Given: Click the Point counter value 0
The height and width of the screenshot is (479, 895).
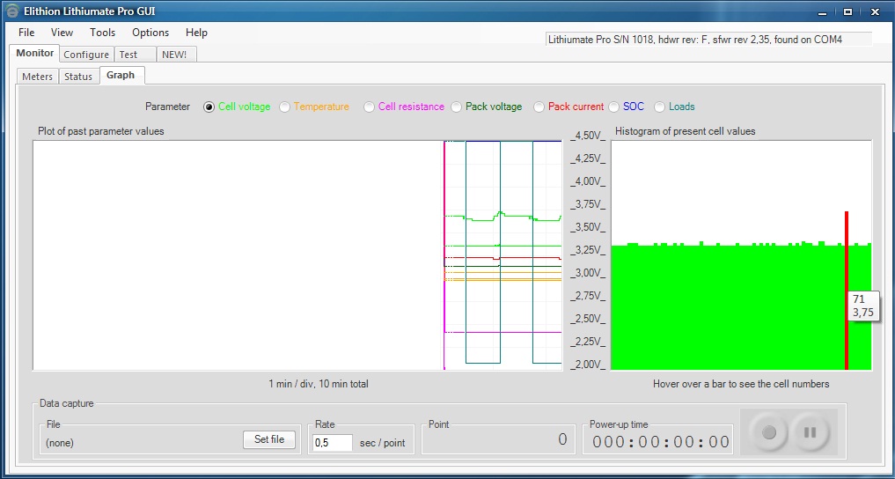Looking at the screenshot, I should (562, 439).
